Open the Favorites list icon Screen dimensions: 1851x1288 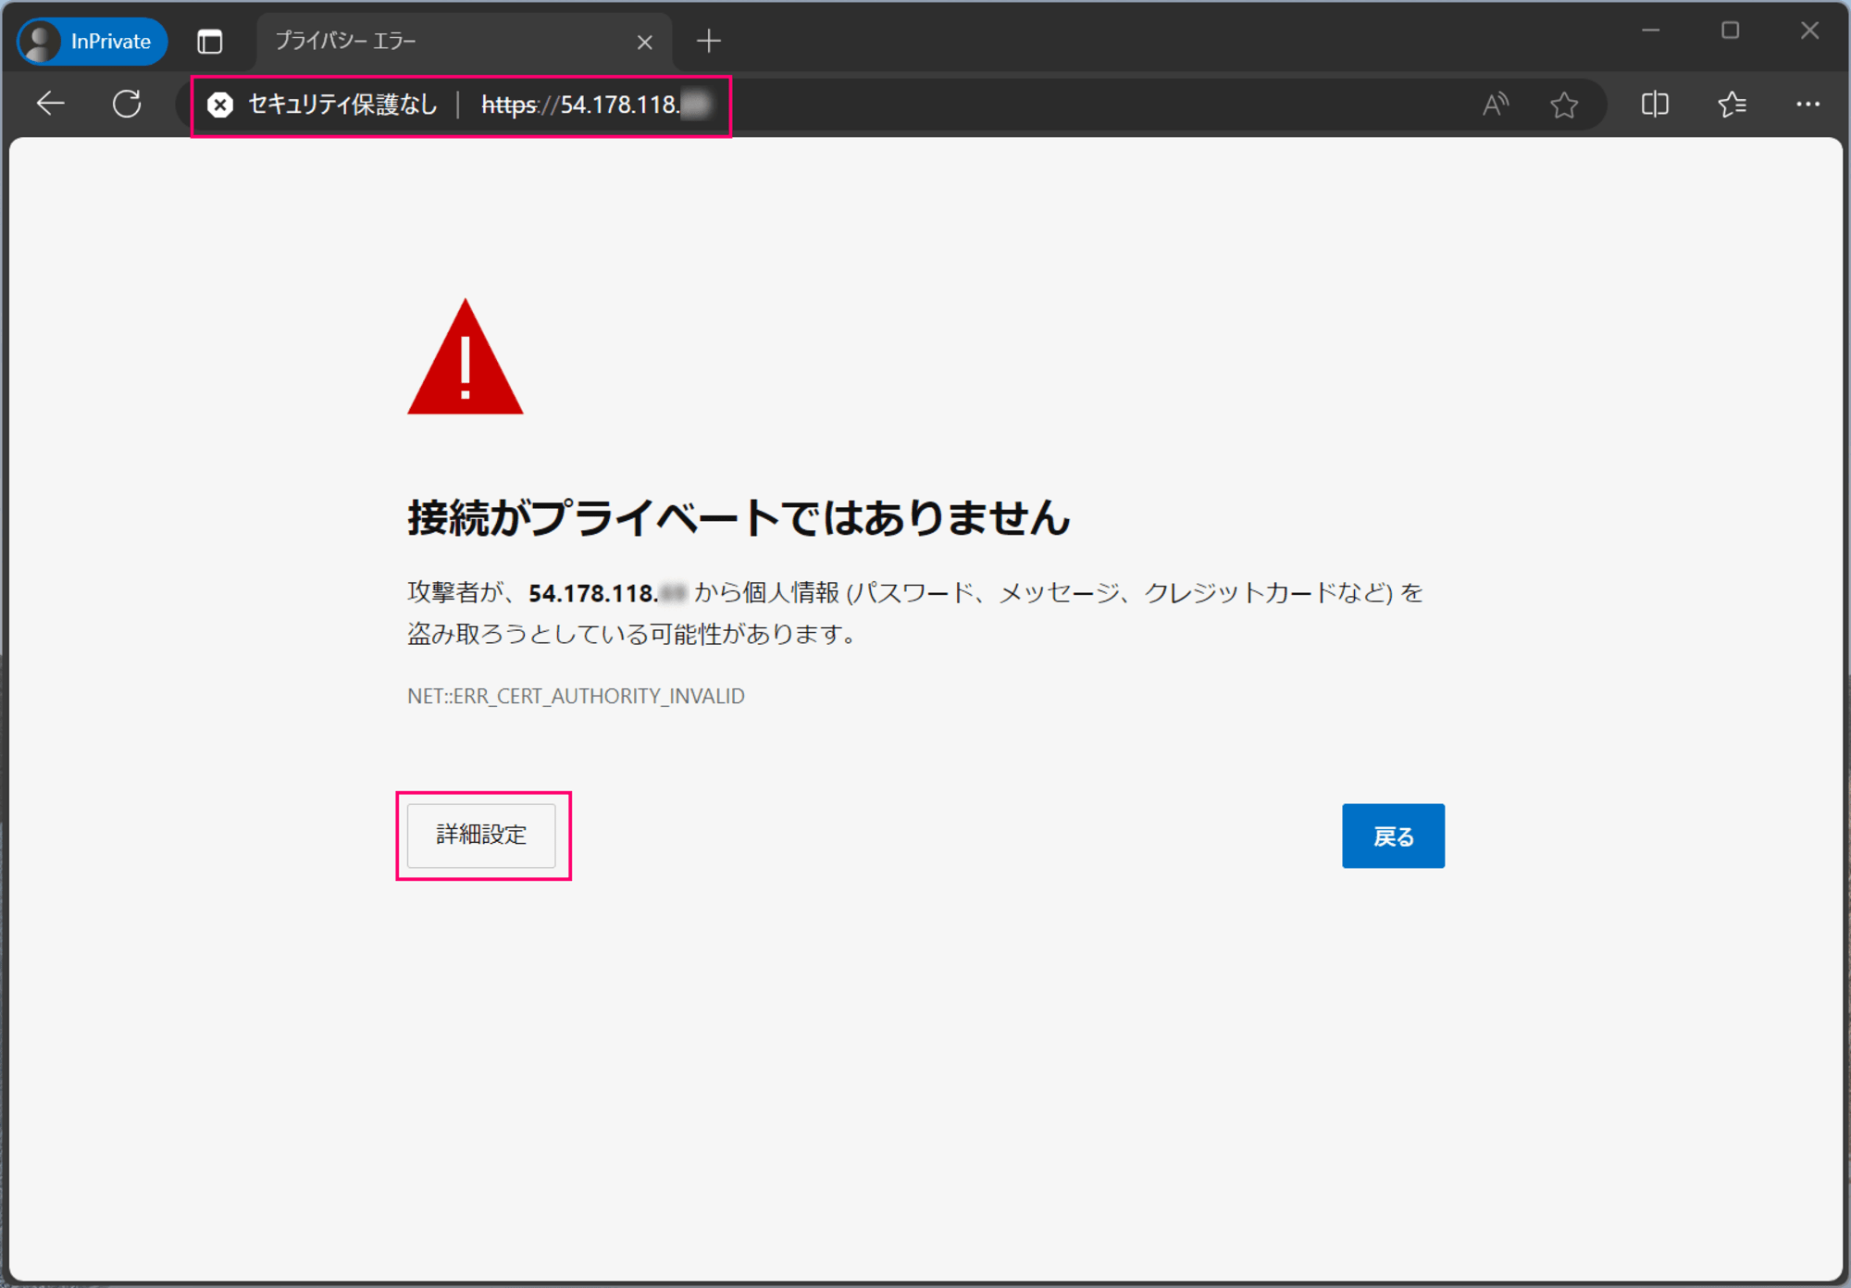pos(1732,105)
